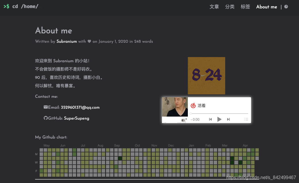Open the 分类 categories page
The width and height of the screenshot is (299, 183).
point(230,7)
